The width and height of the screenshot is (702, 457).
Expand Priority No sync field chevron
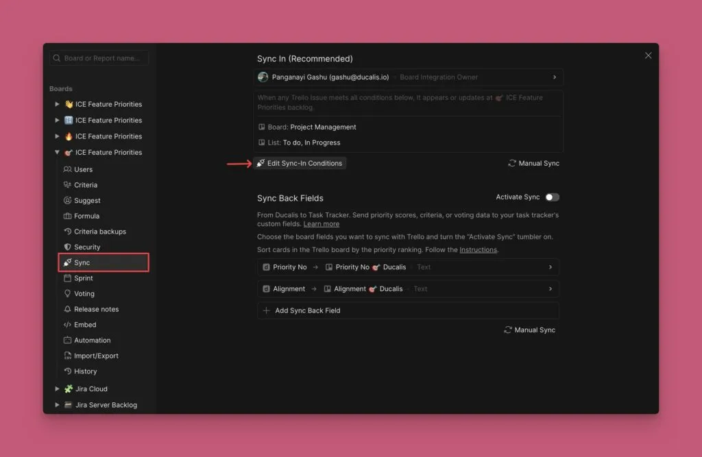(550, 267)
